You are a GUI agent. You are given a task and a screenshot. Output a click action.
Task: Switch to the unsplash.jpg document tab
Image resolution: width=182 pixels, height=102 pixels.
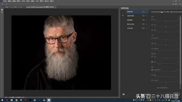click(x=41, y=7)
